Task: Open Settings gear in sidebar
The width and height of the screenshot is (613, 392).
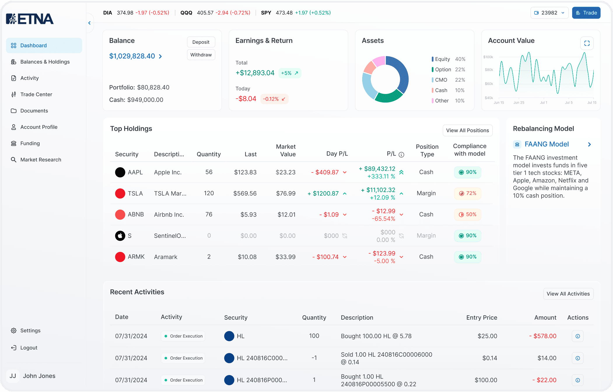Action: [14, 330]
